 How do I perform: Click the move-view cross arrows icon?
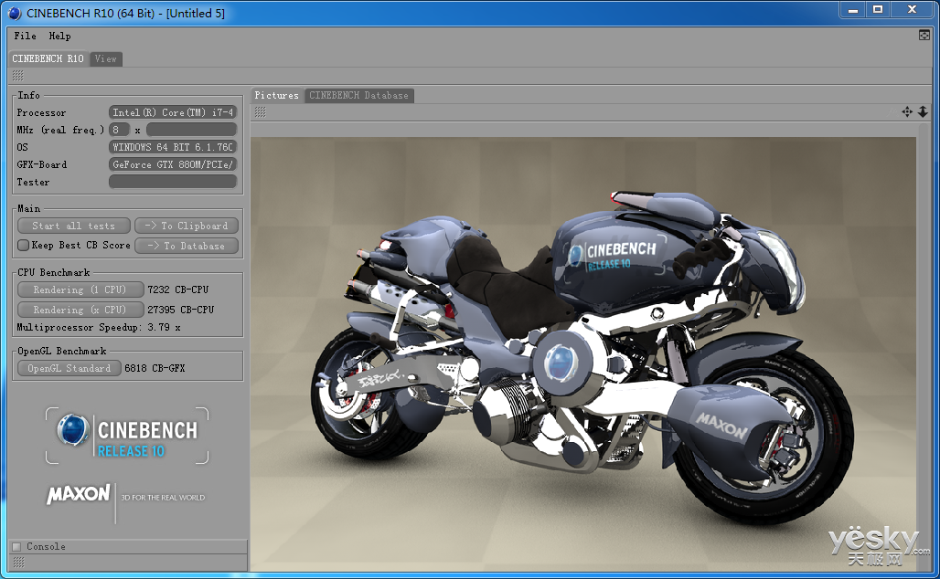click(907, 112)
